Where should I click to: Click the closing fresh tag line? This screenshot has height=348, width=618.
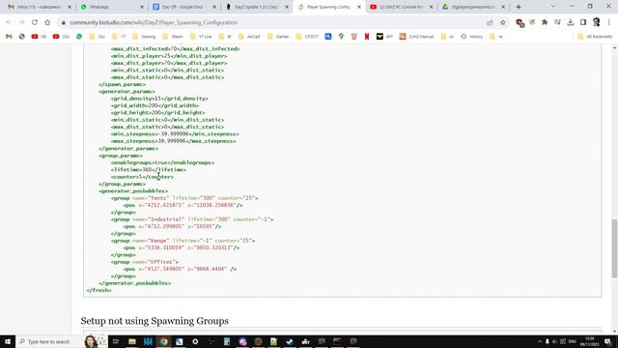coord(98,290)
